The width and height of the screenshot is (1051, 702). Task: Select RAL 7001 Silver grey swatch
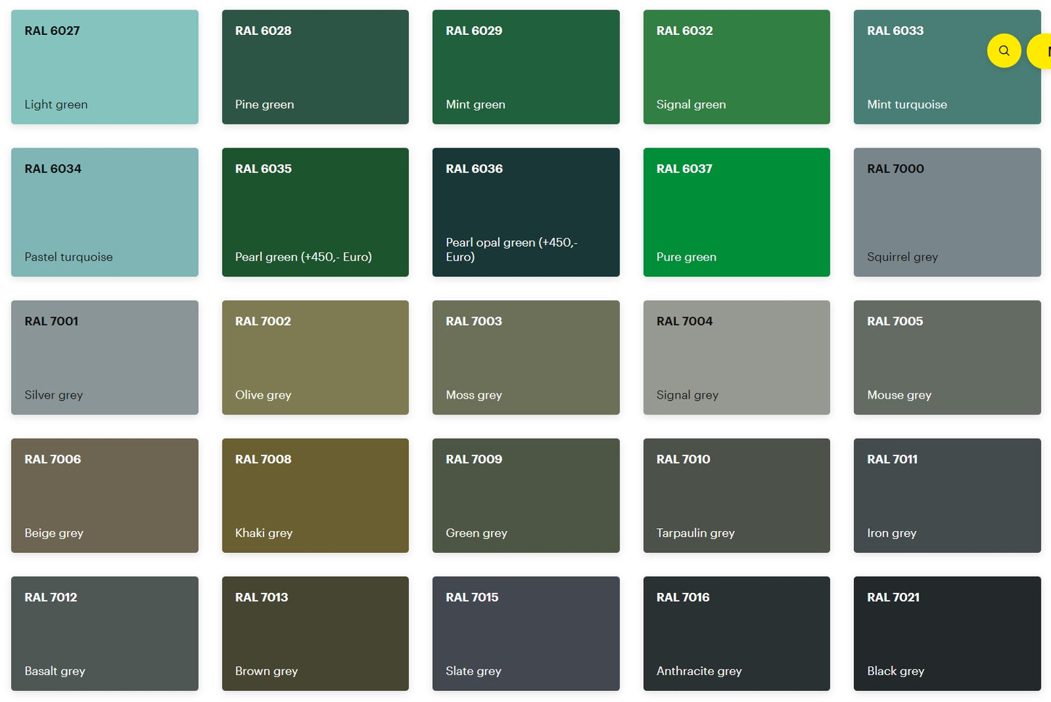[105, 358]
